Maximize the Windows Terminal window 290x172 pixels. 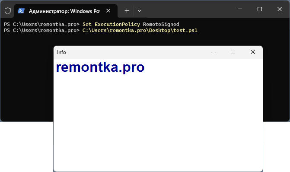click(x=260, y=9)
